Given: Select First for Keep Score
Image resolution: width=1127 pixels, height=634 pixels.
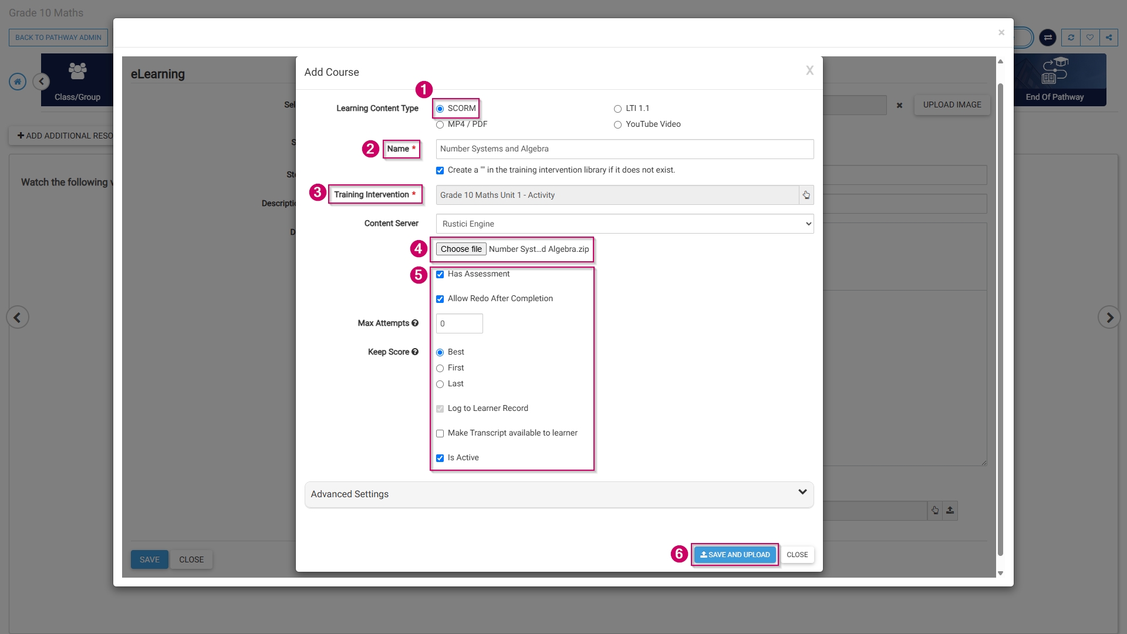Looking at the screenshot, I should point(440,368).
